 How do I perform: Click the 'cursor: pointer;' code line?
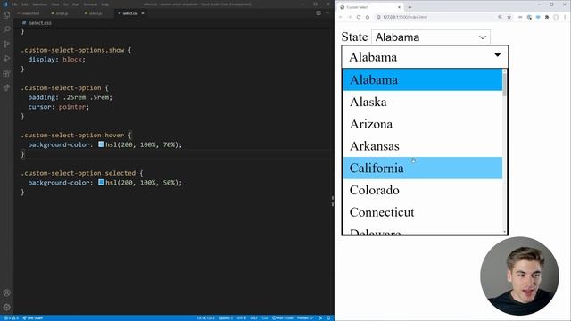coord(58,107)
